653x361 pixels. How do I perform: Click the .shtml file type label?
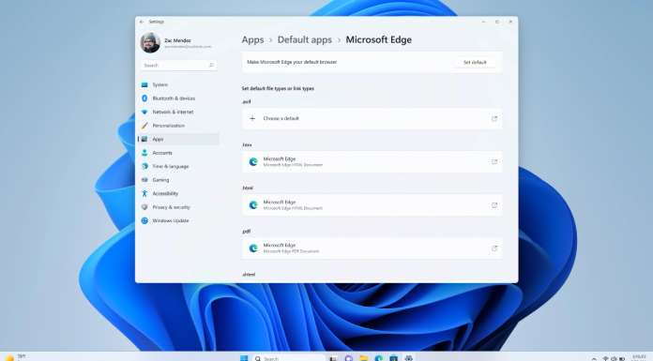(x=249, y=275)
